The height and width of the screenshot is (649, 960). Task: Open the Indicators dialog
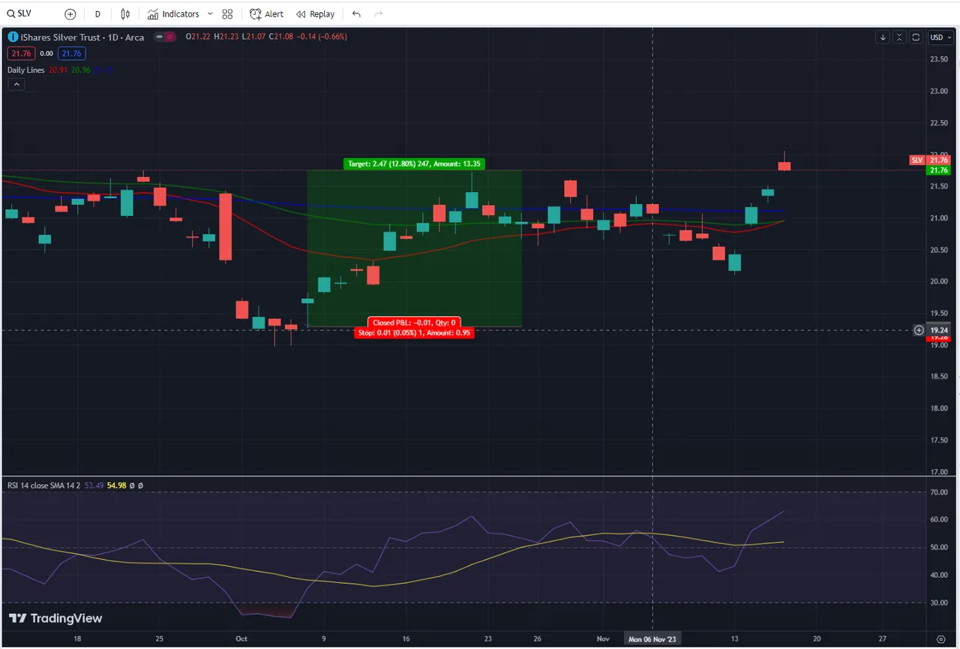click(x=173, y=14)
